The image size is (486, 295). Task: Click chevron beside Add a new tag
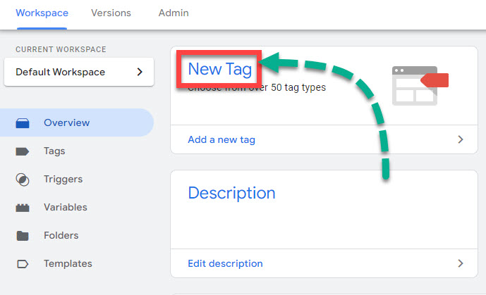click(x=461, y=139)
